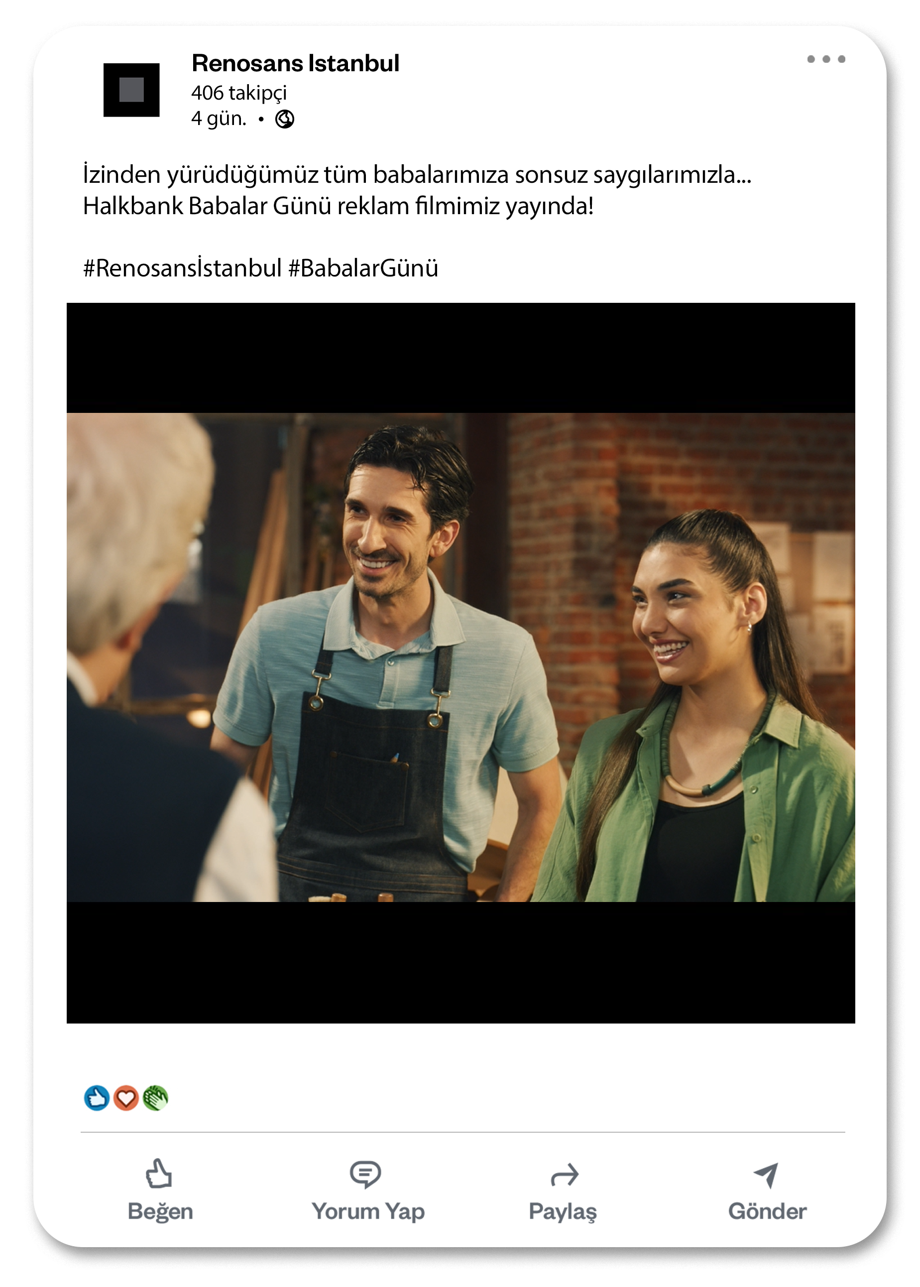Click the globe visibility icon
The image size is (920, 1287).
click(x=284, y=119)
